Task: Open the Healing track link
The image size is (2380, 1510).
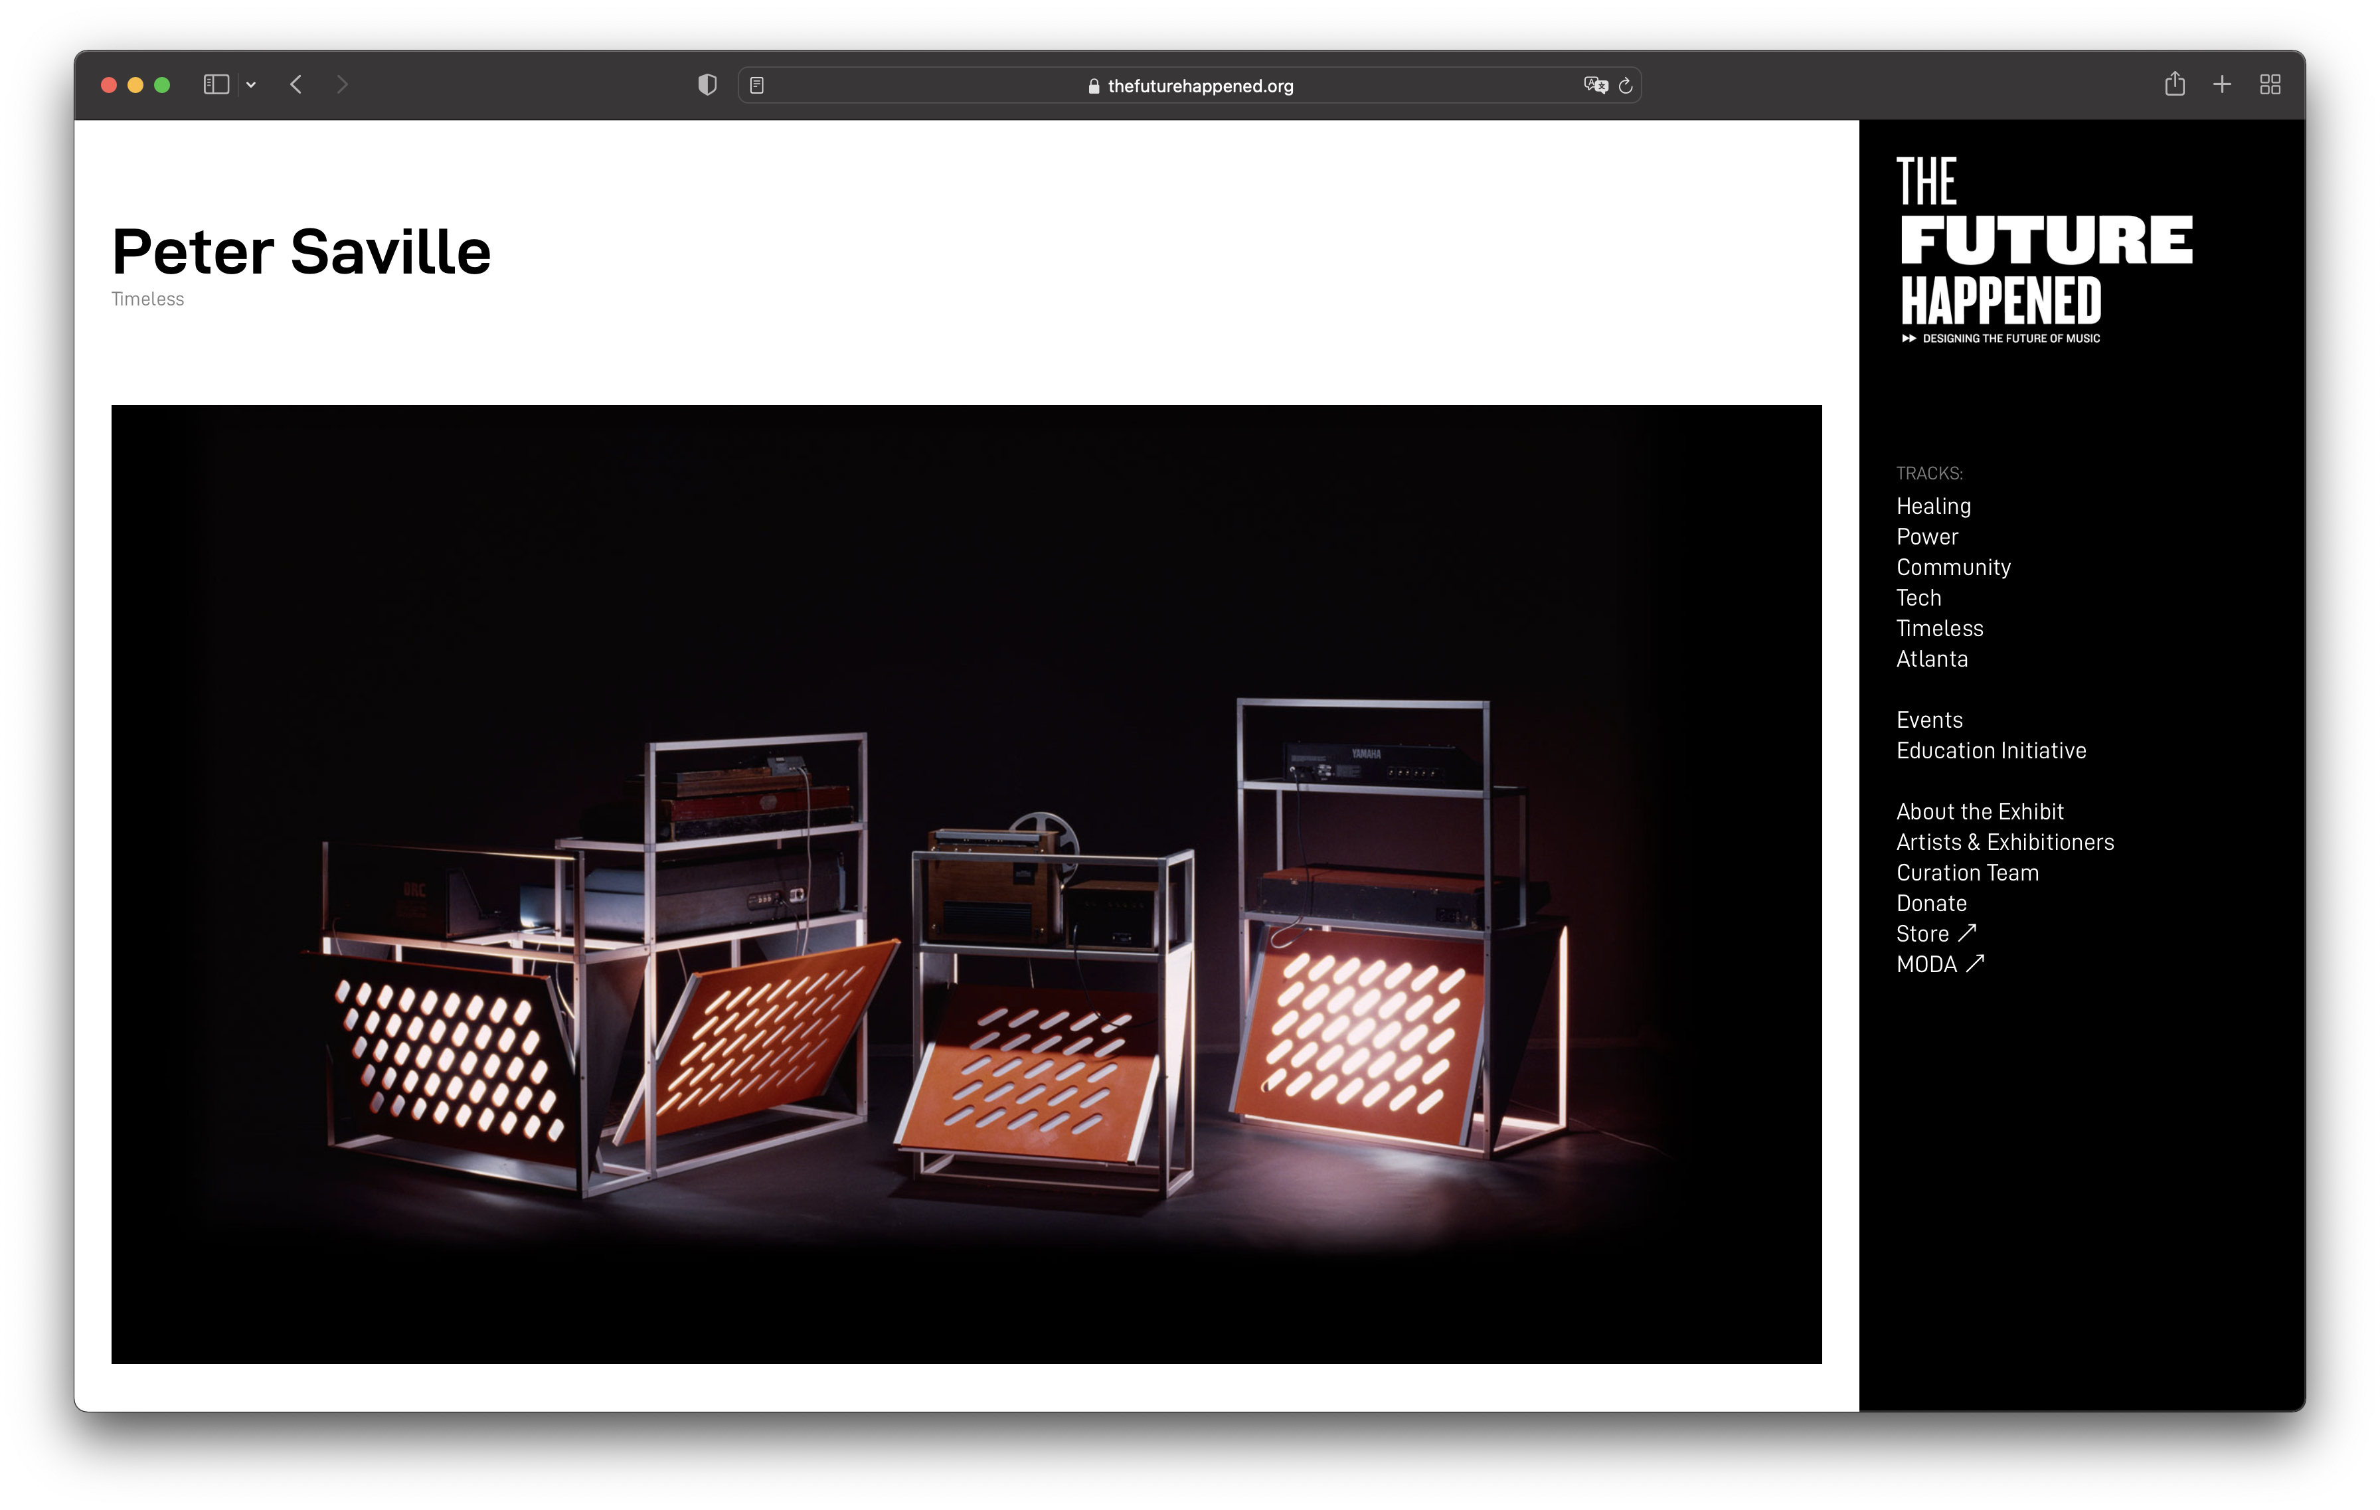Action: click(1933, 506)
